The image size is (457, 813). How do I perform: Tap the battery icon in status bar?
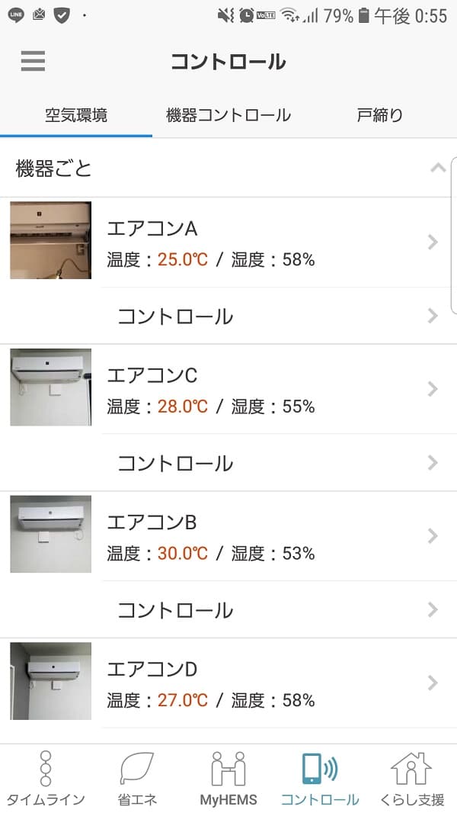click(363, 15)
